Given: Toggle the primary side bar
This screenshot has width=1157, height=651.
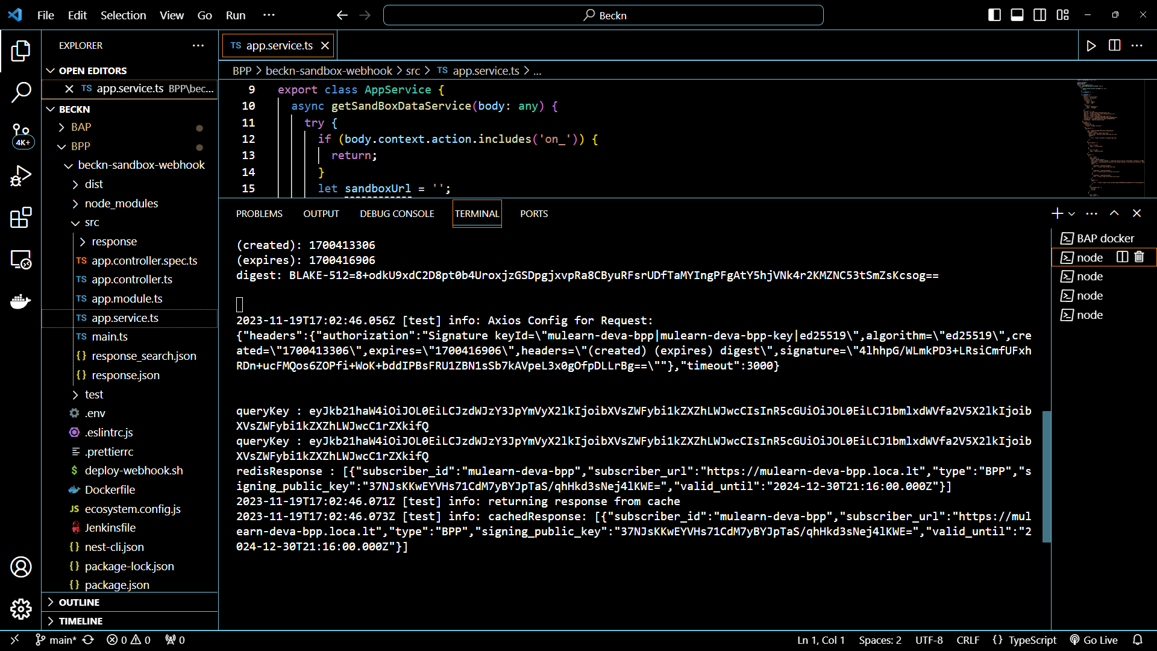Looking at the screenshot, I should pos(994,15).
